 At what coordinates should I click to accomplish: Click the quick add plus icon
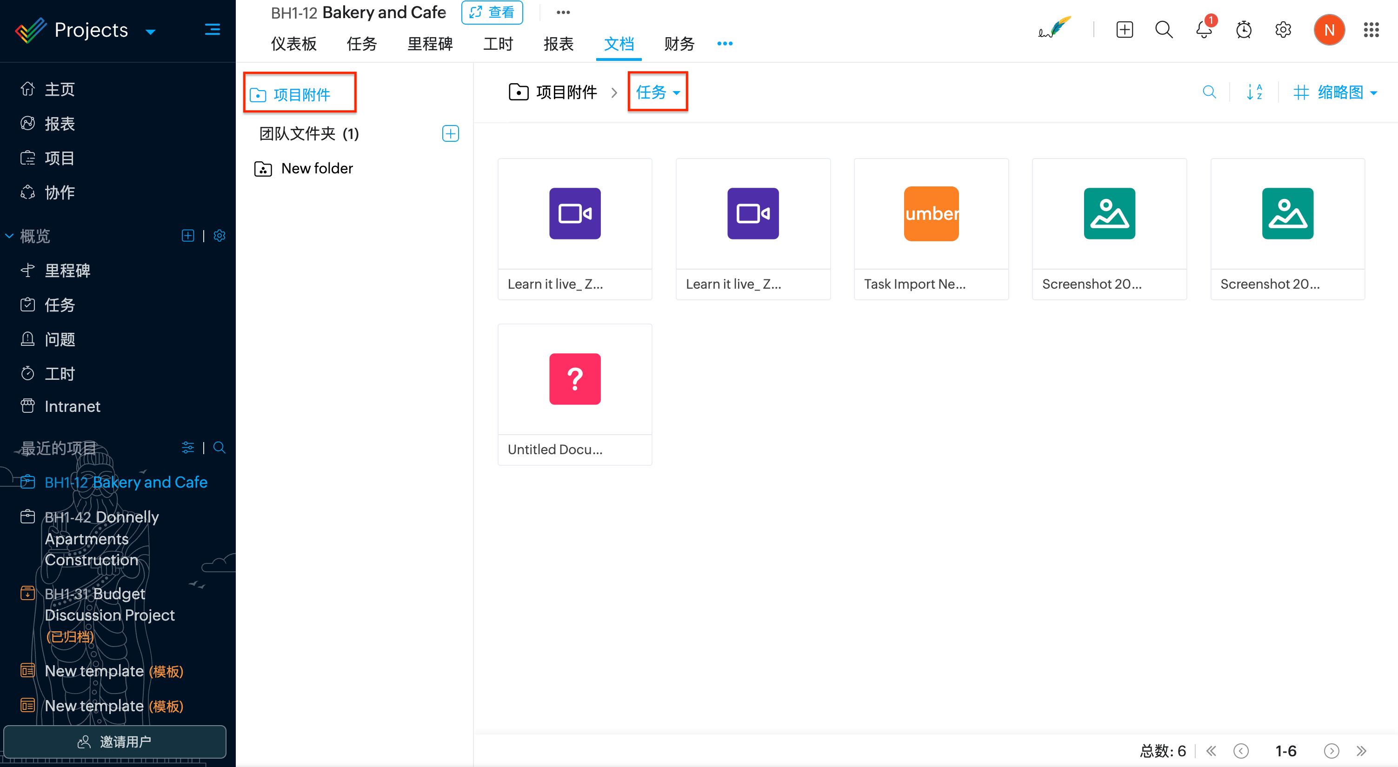(1125, 30)
